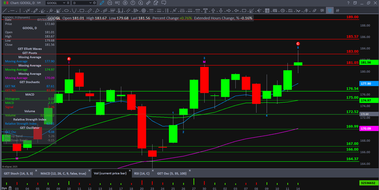Click the circled B button in title bar

click(125, 3)
